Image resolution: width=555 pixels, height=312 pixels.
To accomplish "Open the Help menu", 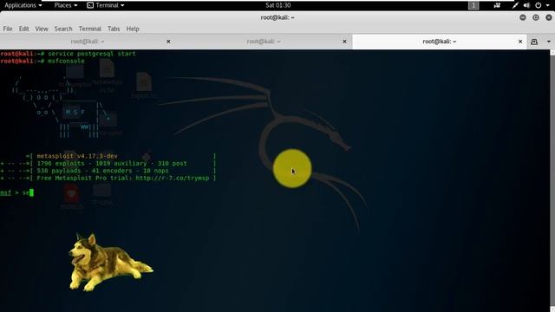I will tap(133, 29).
